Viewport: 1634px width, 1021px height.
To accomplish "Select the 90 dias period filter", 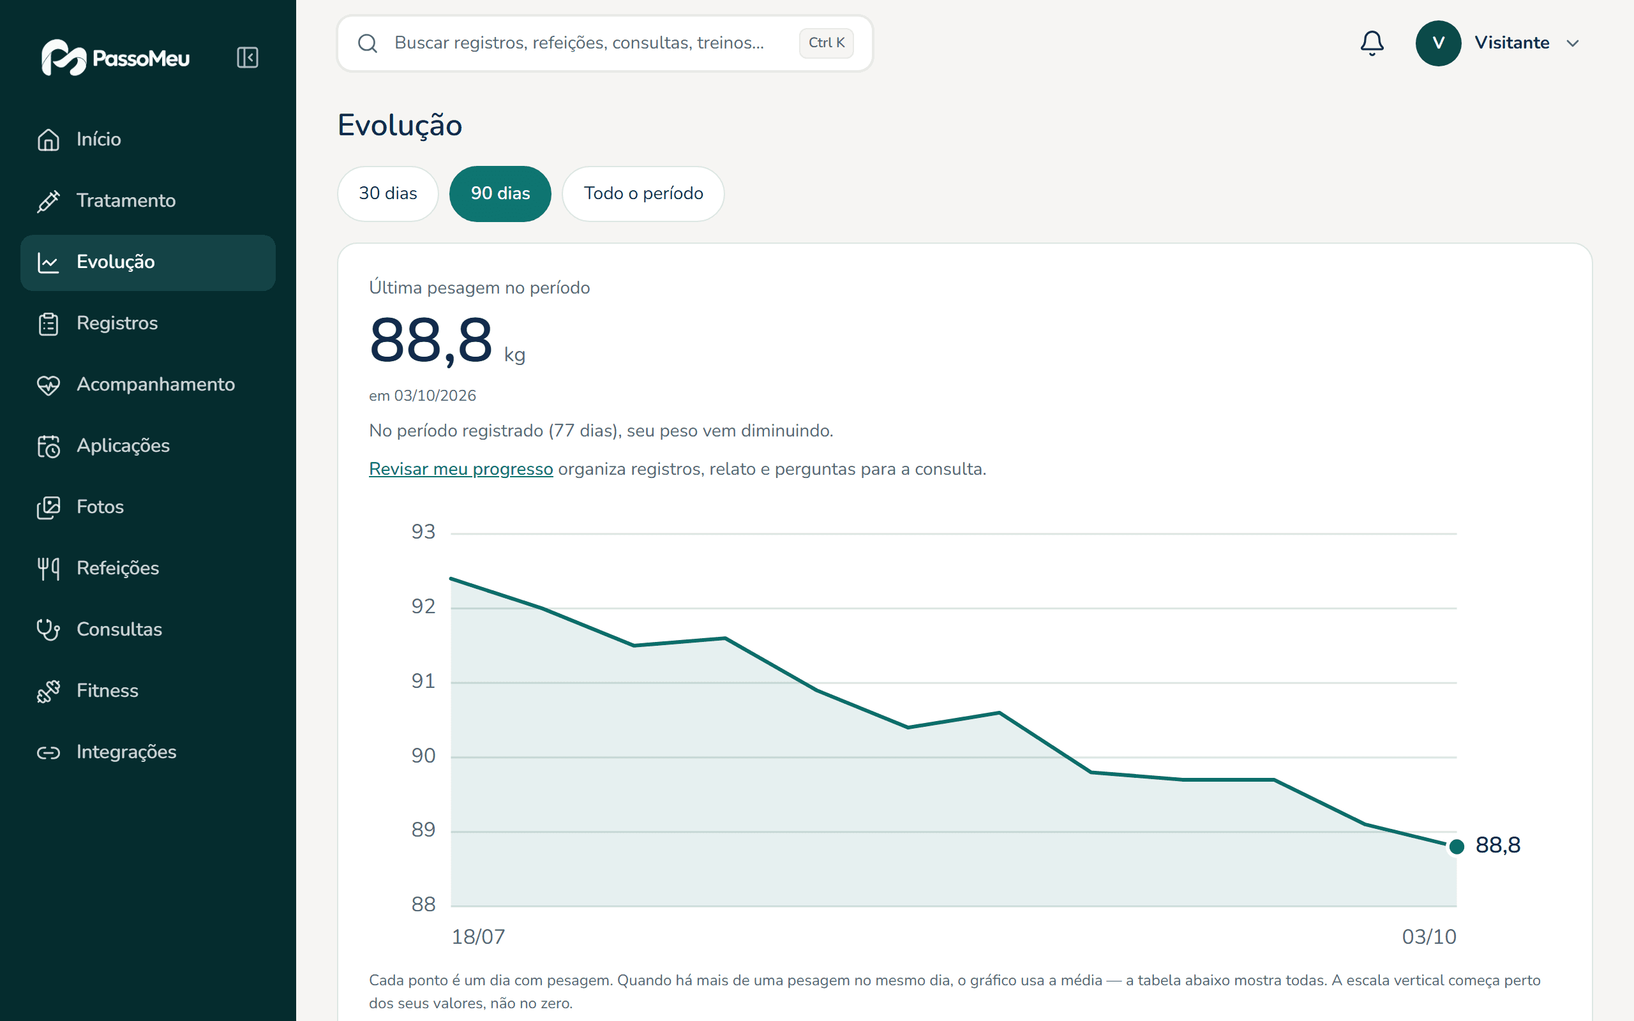I will pyautogui.click(x=500, y=194).
